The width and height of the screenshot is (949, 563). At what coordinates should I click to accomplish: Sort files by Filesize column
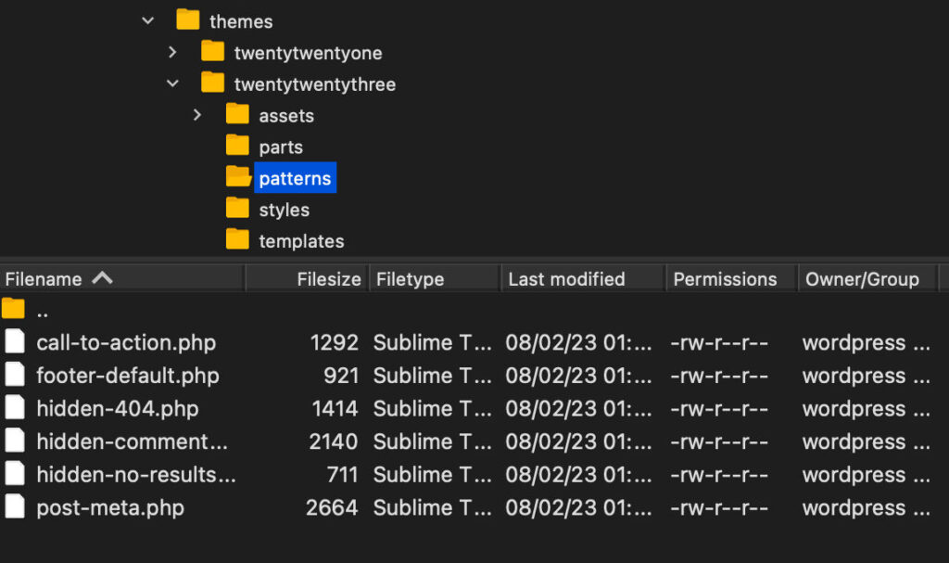pyautogui.click(x=328, y=279)
